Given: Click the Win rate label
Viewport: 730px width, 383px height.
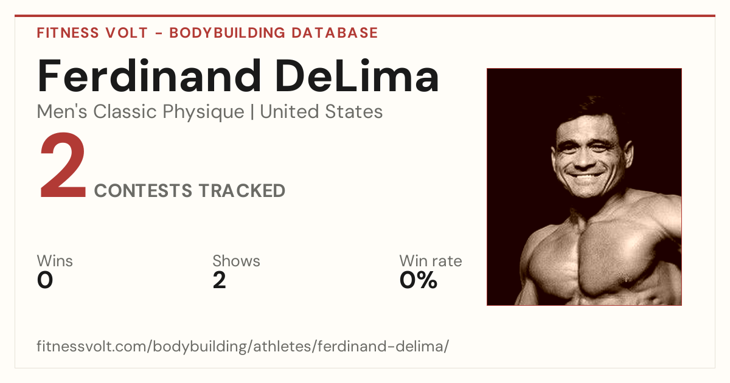Looking at the screenshot, I should pyautogui.click(x=431, y=261).
